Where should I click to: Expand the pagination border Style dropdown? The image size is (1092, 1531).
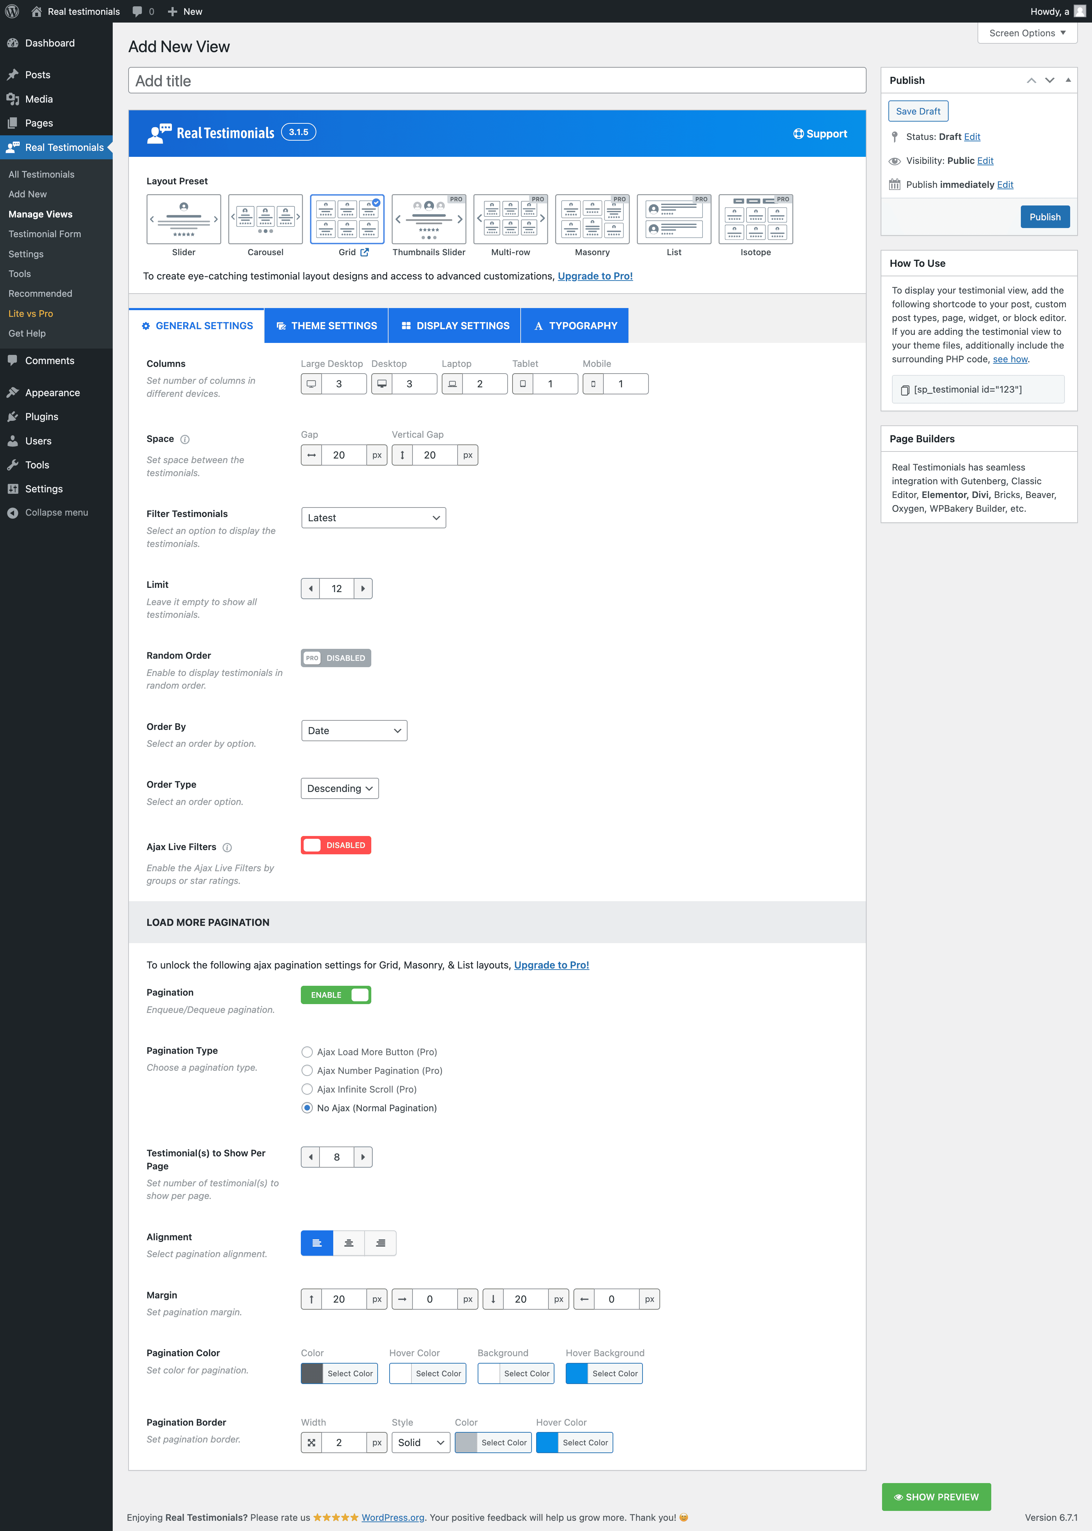point(421,1443)
